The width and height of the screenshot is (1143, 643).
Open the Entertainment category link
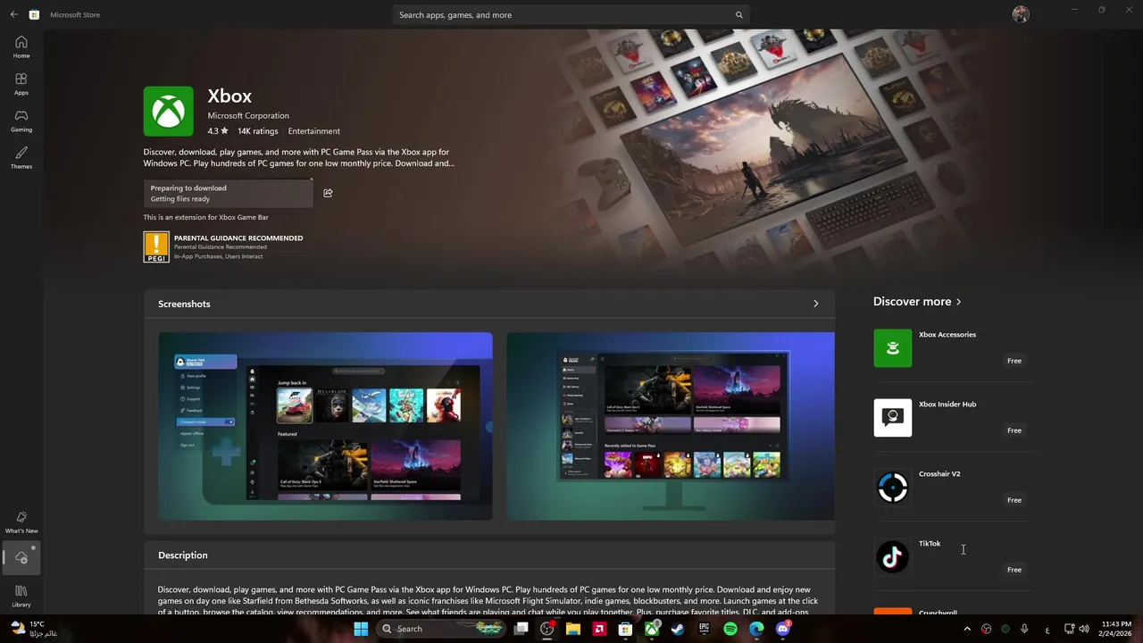coord(314,131)
